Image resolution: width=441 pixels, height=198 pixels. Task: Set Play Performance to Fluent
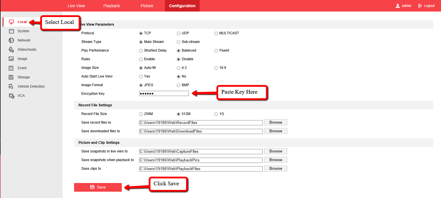pos(216,51)
